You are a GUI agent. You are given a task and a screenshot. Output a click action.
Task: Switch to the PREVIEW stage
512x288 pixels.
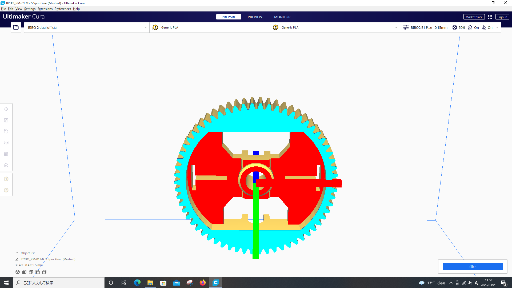[255, 17]
